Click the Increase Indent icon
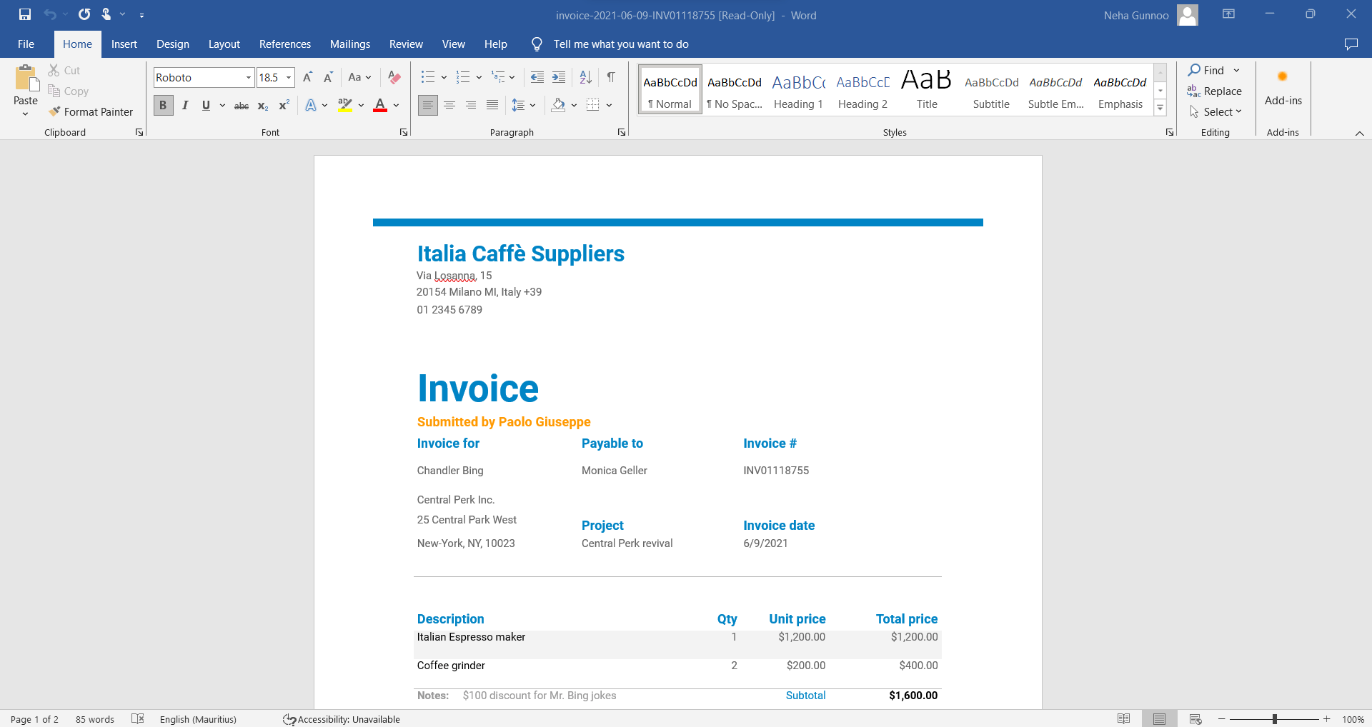Viewport: 1372px width, 727px height. click(x=559, y=77)
